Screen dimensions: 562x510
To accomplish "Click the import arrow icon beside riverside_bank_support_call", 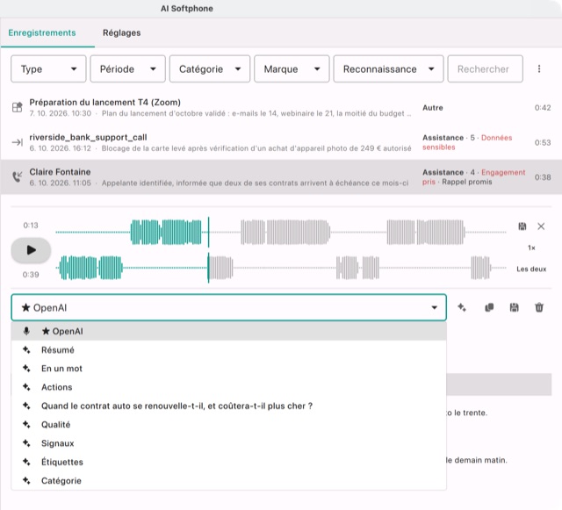I will (18, 142).
